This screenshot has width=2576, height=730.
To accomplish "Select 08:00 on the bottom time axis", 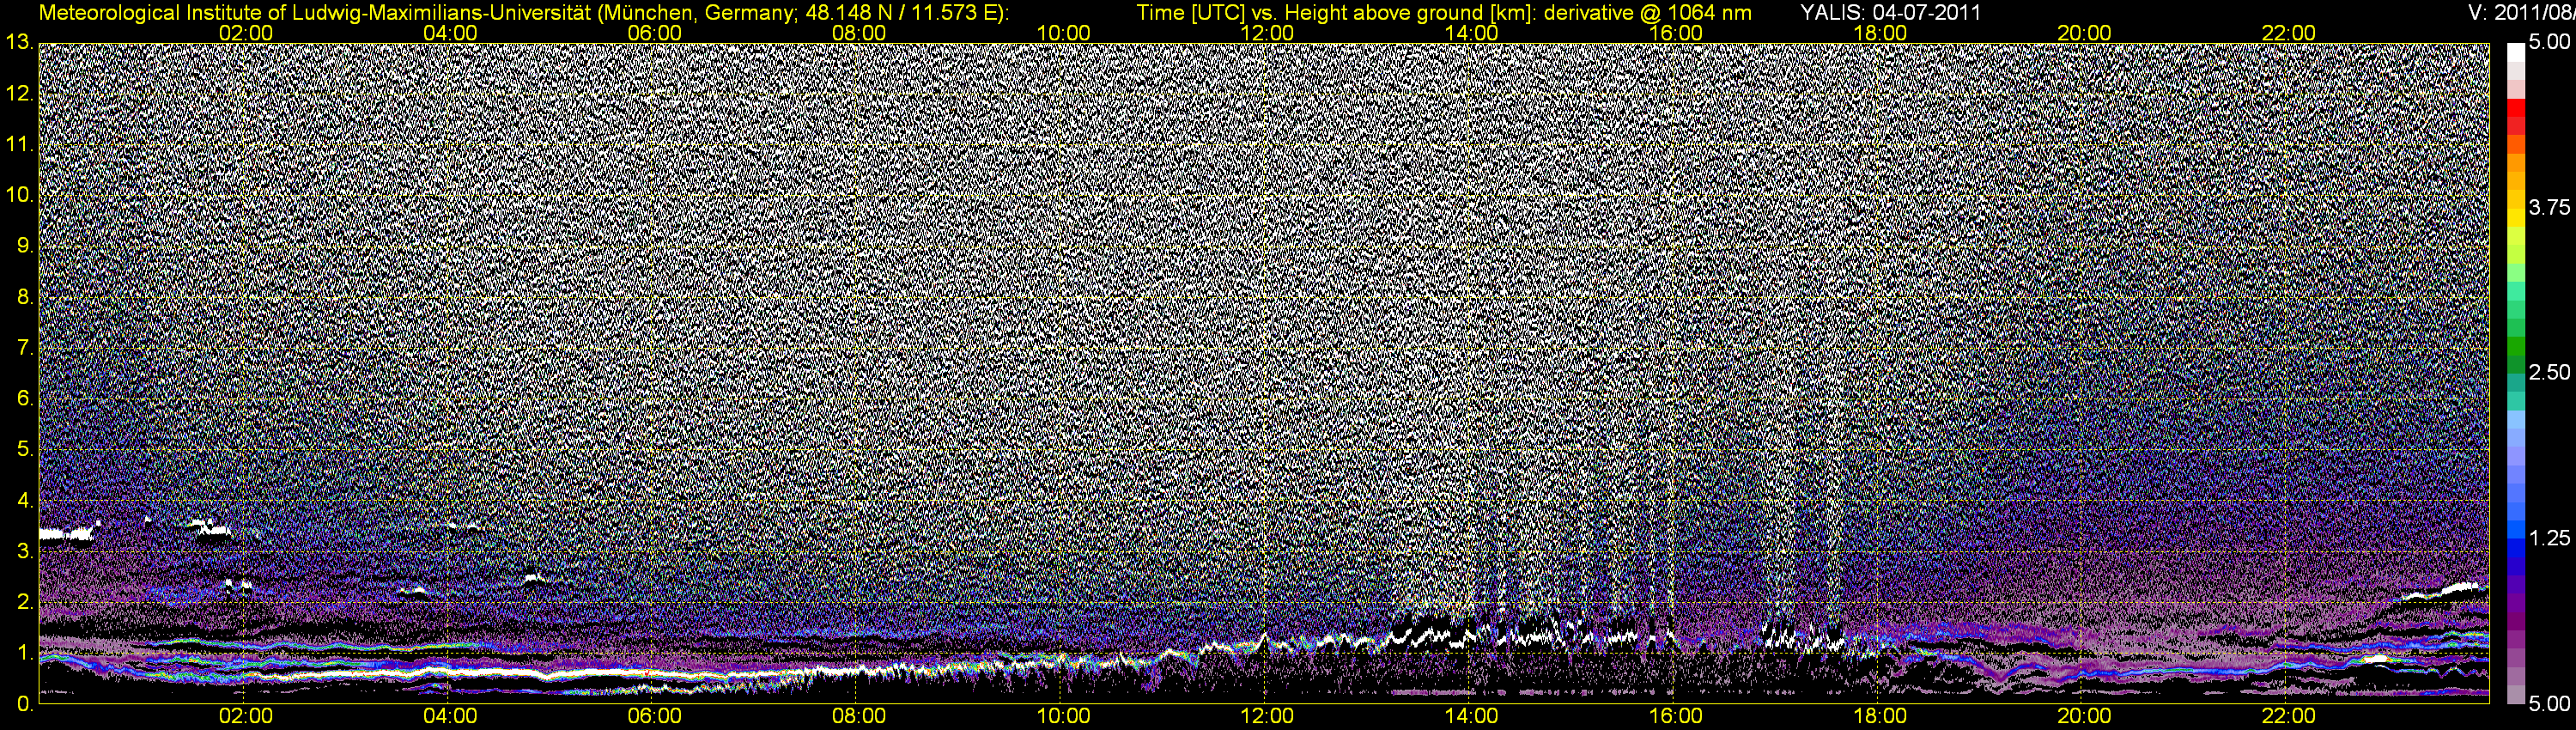I will tap(858, 717).
